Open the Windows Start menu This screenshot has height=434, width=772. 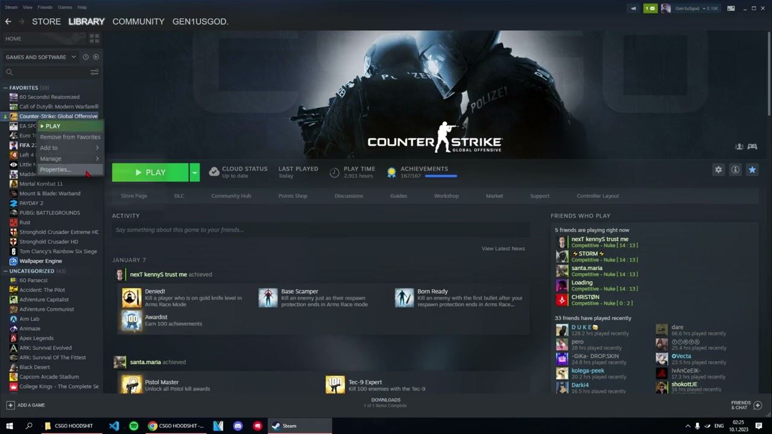(x=10, y=426)
